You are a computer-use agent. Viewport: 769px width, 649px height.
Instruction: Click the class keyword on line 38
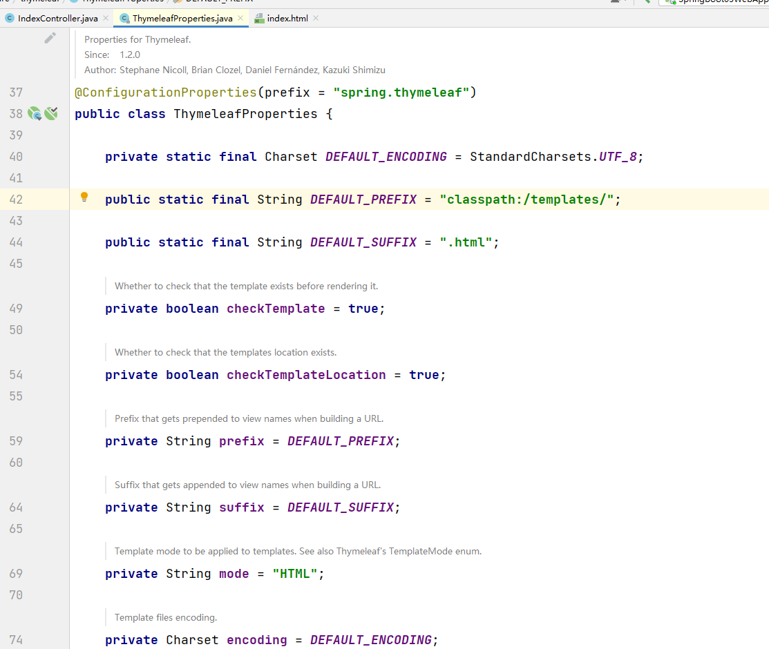(146, 114)
